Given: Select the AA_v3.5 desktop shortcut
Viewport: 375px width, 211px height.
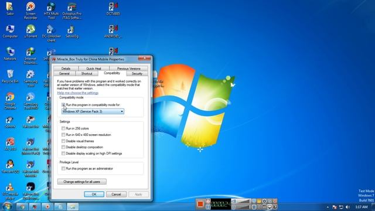Looking at the screenshot, I should (10, 144).
